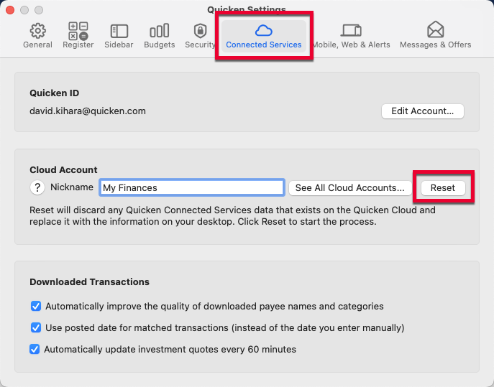
Task: Toggle improve quality of downloaded payee names
Action: [36, 306]
